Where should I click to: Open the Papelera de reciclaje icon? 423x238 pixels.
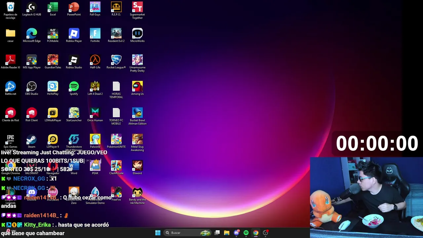(x=11, y=11)
